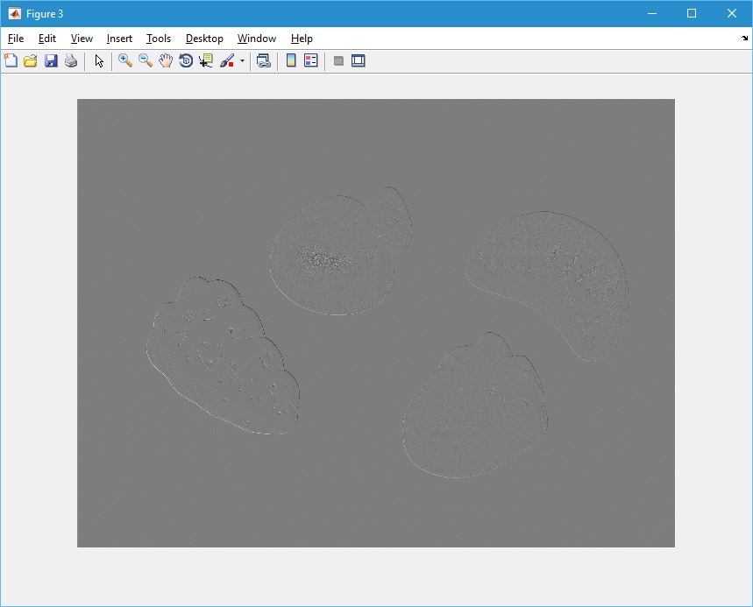Image resolution: width=753 pixels, height=607 pixels.
Task: Show plot tools and dock figure
Action: click(x=358, y=60)
